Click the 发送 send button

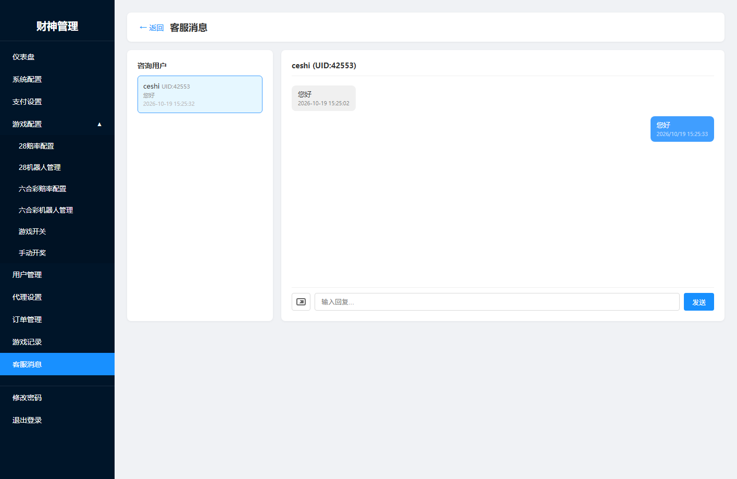coord(699,302)
